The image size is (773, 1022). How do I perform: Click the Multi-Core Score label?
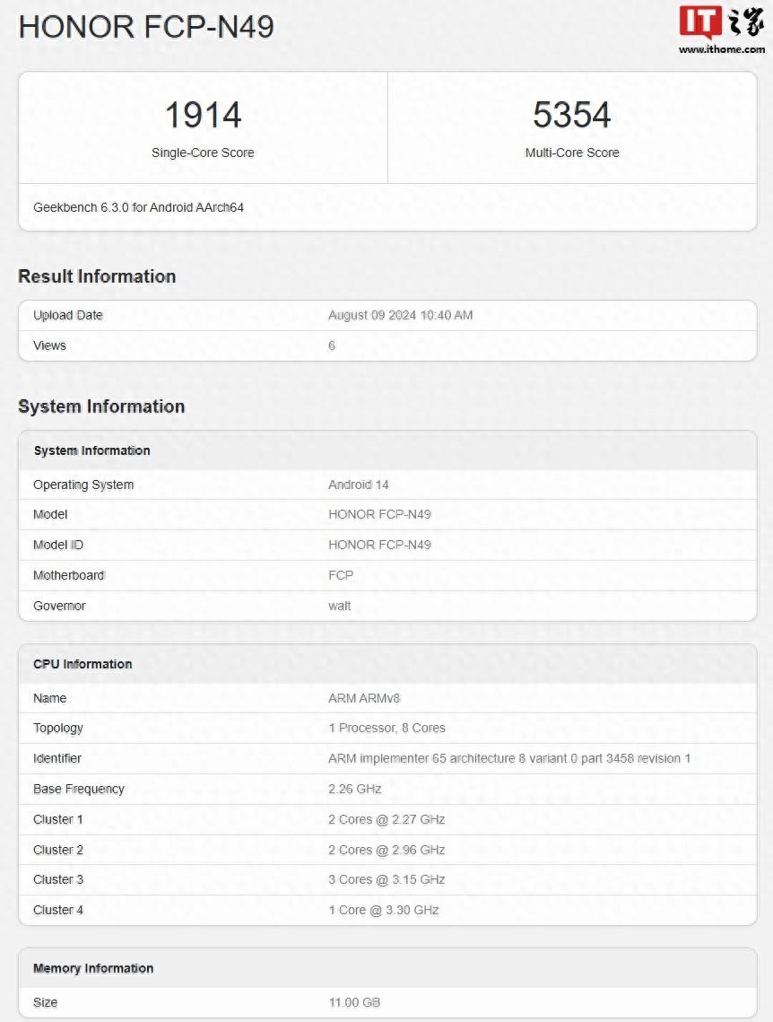572,153
